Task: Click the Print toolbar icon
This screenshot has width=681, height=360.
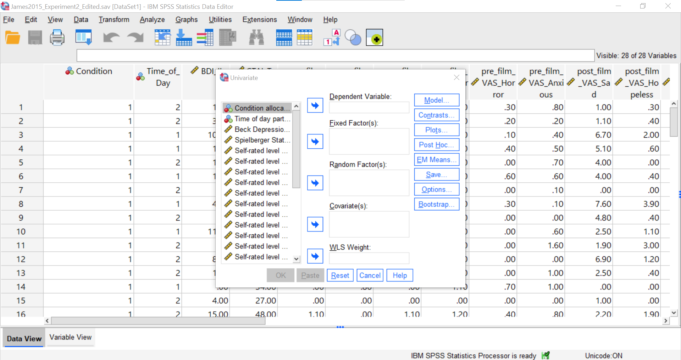Action: coord(57,38)
